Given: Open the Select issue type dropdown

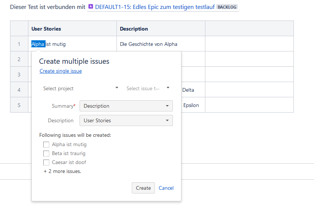Looking at the screenshot, I should tap(148, 88).
